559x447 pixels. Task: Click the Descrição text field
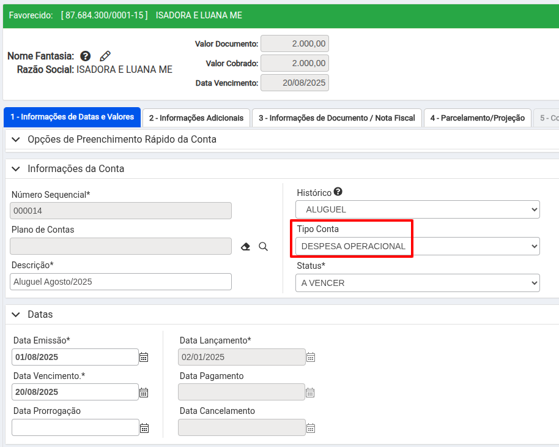pyautogui.click(x=121, y=282)
